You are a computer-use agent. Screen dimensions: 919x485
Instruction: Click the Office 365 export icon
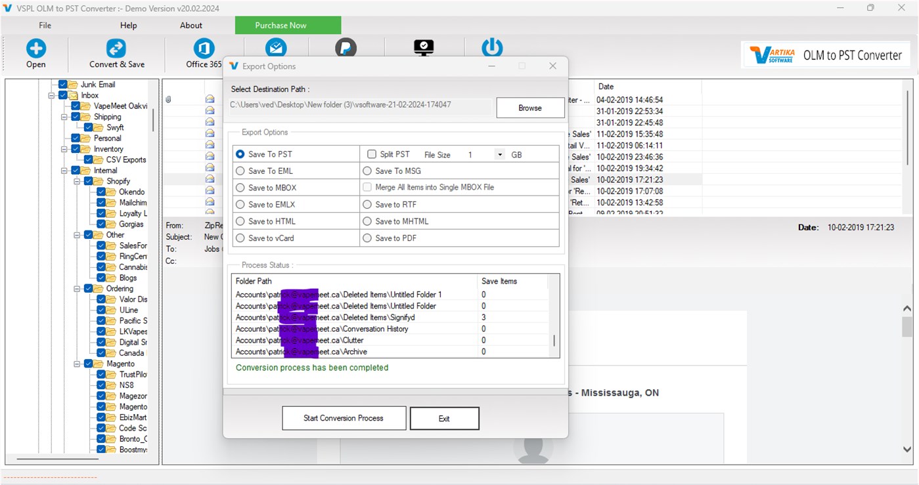click(x=204, y=47)
